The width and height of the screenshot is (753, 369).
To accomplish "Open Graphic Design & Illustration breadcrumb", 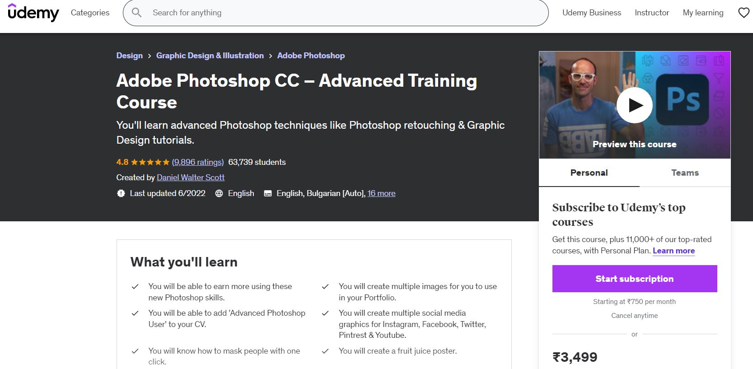I will [x=210, y=56].
